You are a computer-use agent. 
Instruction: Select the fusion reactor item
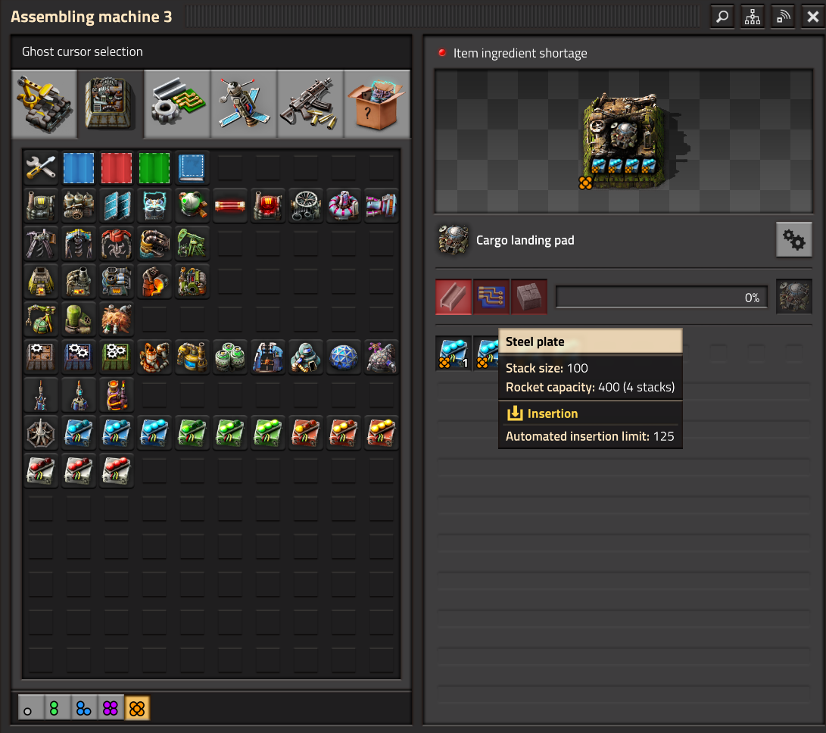344,205
